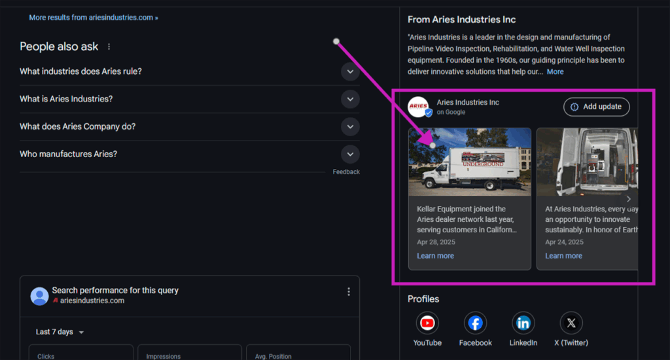The width and height of the screenshot is (670, 360).
Task: Open the LinkedIn profile icon
Action: pyautogui.click(x=523, y=323)
